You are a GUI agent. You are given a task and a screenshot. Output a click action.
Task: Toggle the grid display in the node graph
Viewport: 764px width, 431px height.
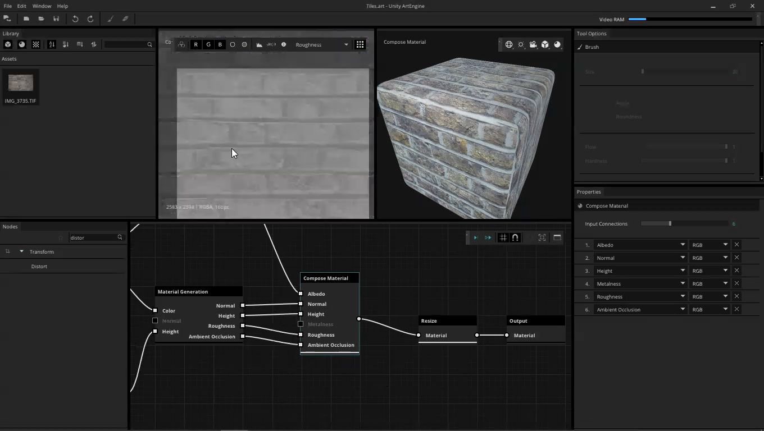pos(503,237)
